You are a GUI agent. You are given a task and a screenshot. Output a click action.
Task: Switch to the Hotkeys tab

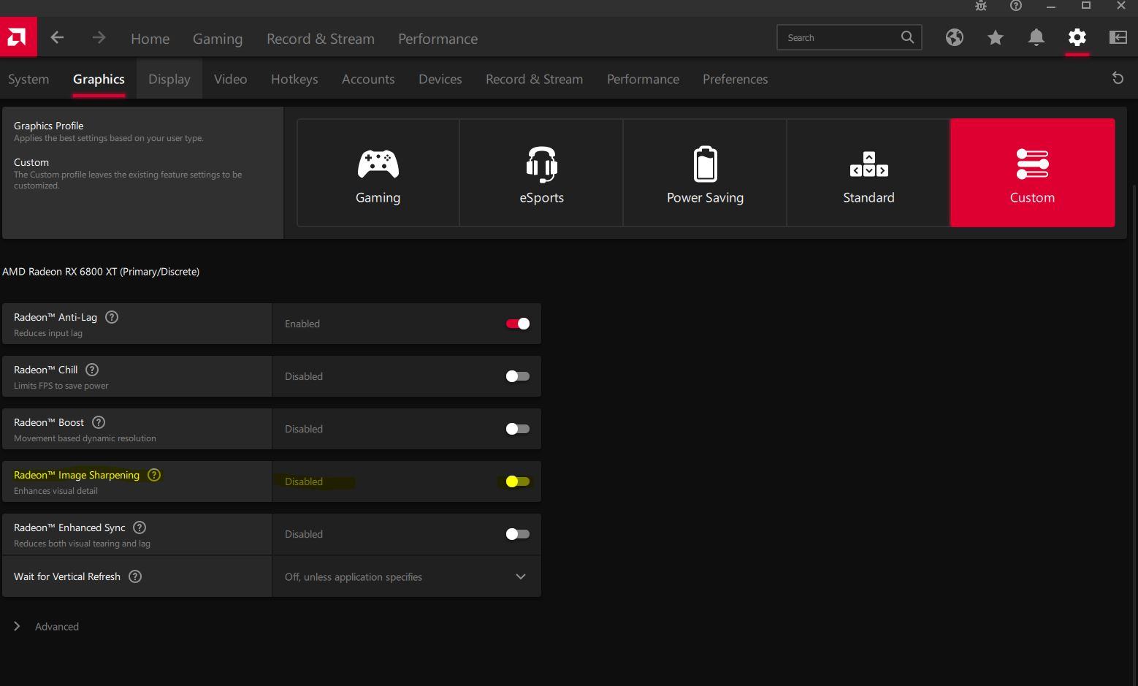point(294,79)
